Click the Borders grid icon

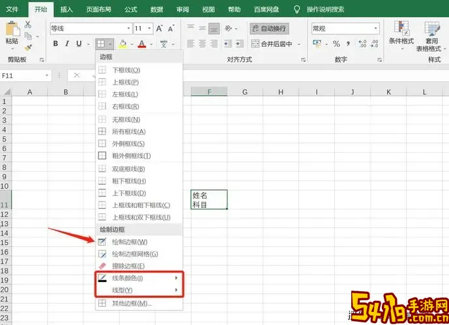101,44
